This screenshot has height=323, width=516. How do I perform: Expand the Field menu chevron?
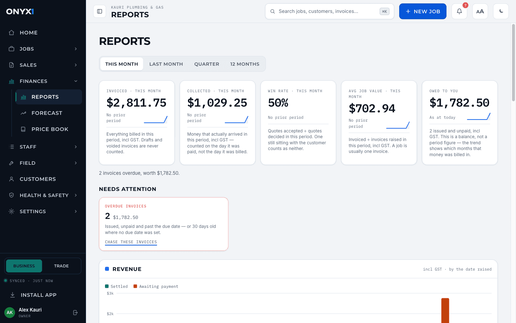click(76, 163)
